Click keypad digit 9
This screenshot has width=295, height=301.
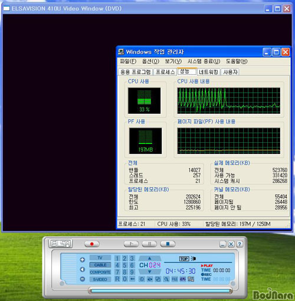click(132, 272)
